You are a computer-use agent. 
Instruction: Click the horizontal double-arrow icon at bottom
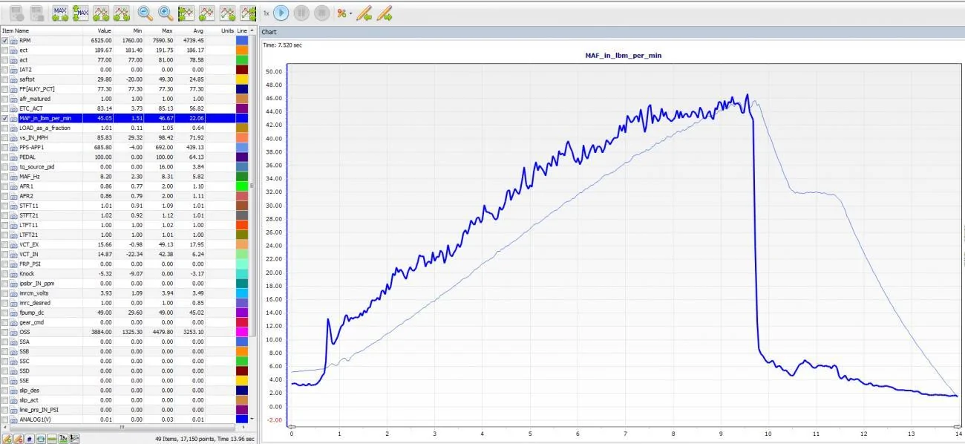(x=41, y=439)
